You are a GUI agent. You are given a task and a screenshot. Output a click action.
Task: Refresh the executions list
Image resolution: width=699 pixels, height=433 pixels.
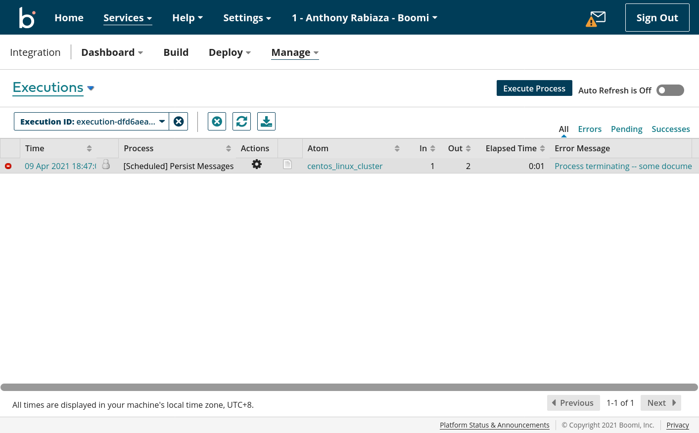241,122
